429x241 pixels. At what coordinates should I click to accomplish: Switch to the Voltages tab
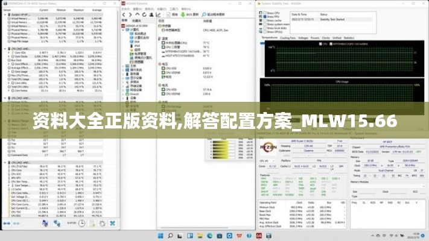303,38
